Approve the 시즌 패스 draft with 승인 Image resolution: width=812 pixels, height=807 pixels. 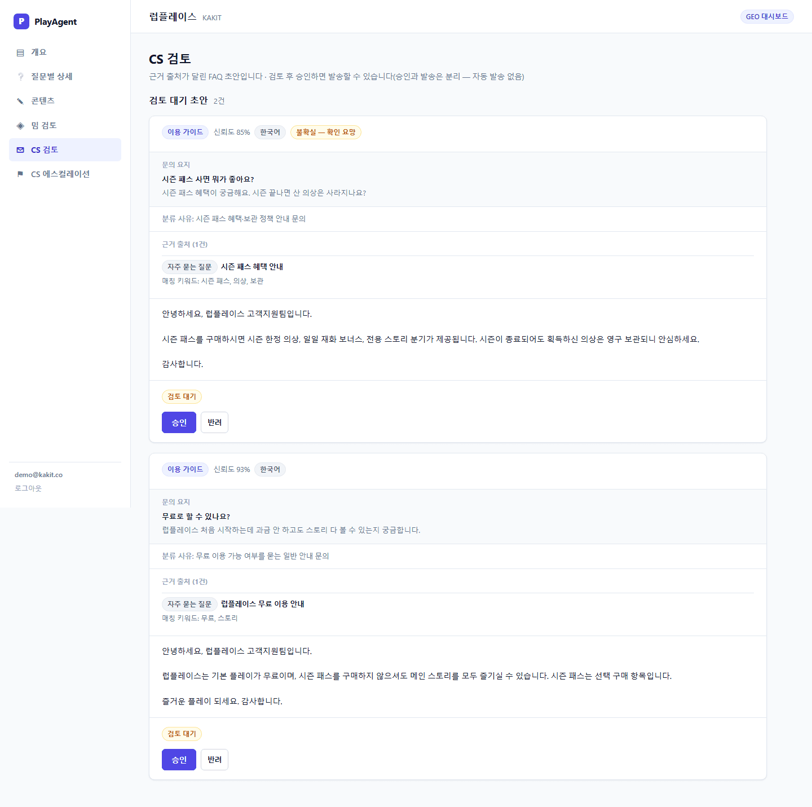[x=179, y=422]
